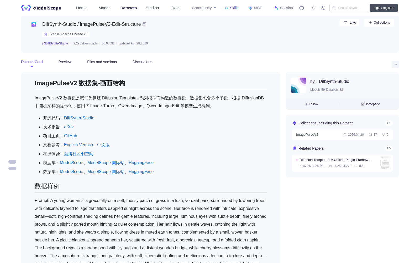Click the lower floating sidebar pill

(x=12, y=168)
